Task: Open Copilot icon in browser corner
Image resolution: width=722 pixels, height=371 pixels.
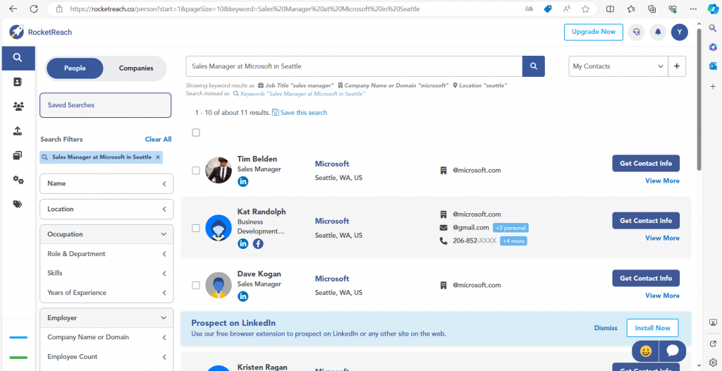Action: [x=712, y=8]
